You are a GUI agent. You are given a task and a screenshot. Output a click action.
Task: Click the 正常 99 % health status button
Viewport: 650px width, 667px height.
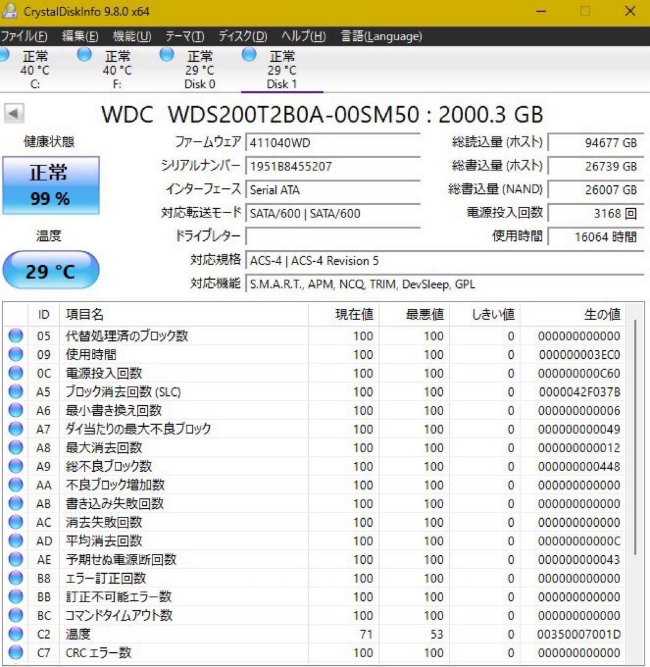pos(51,185)
